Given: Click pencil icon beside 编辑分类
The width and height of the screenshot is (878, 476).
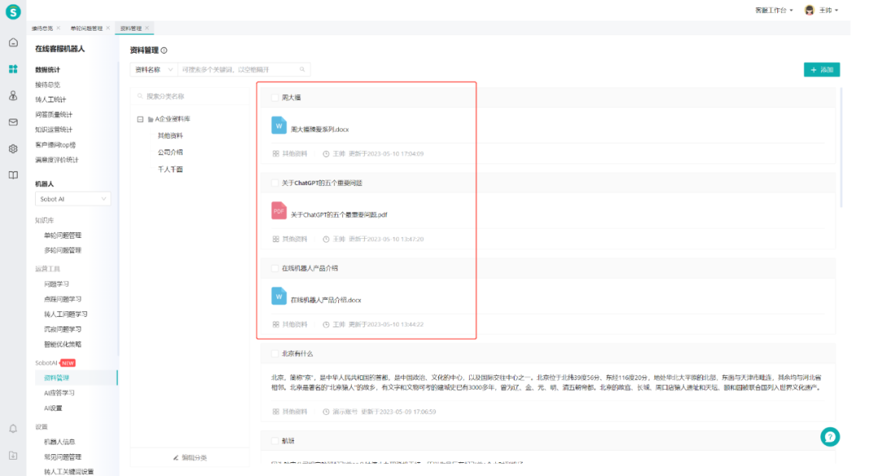Looking at the screenshot, I should click(176, 457).
